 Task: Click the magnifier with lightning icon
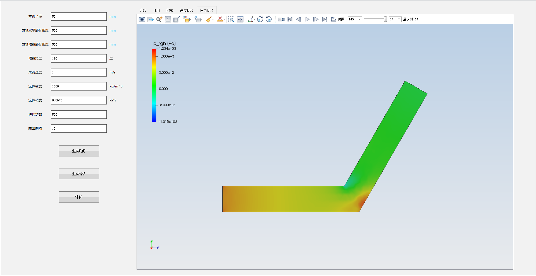(x=159, y=19)
